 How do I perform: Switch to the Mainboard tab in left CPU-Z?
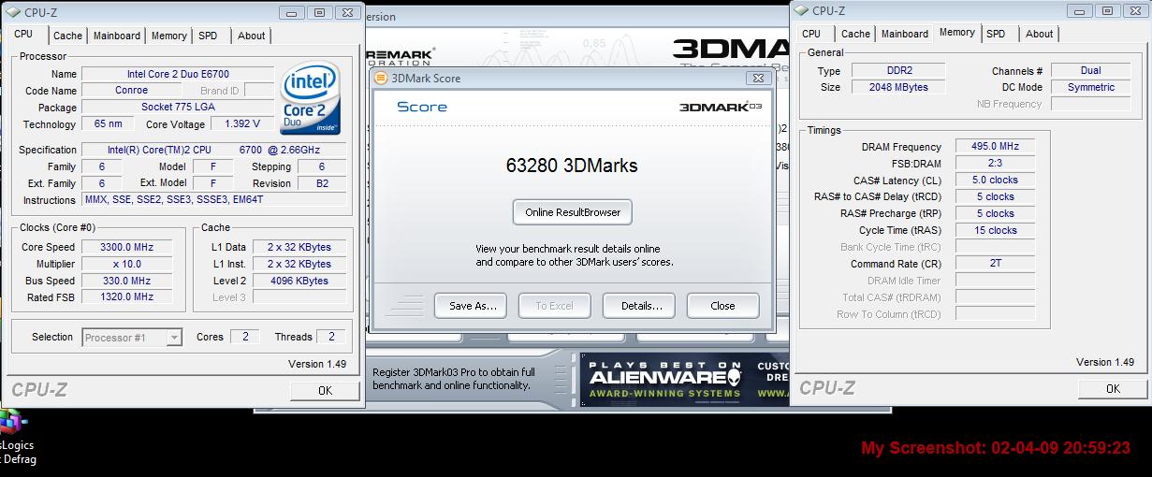pos(117,36)
